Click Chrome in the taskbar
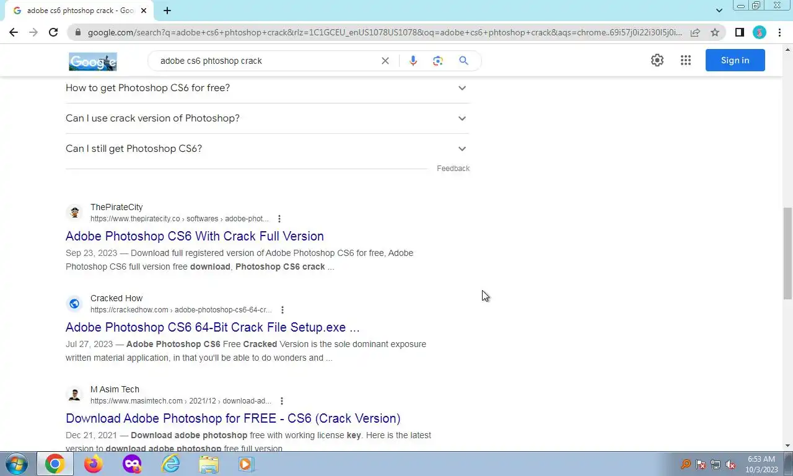The image size is (793, 476). [x=55, y=464]
